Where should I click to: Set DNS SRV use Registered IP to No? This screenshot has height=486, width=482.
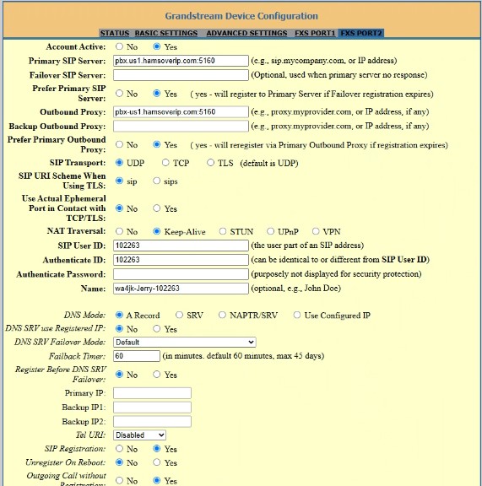119,328
